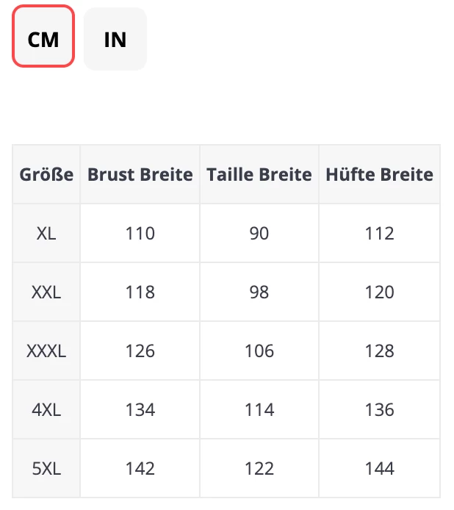Click the XL hip width value 112
Screen dimensions: 454x510
pyautogui.click(x=379, y=234)
